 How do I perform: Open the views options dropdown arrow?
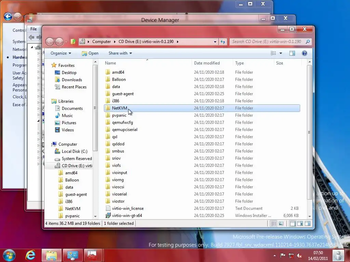pos(281,53)
